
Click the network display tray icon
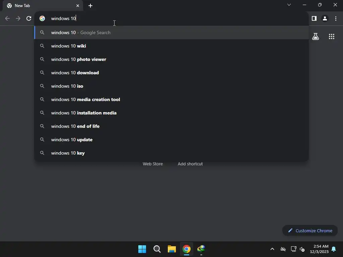point(293,249)
